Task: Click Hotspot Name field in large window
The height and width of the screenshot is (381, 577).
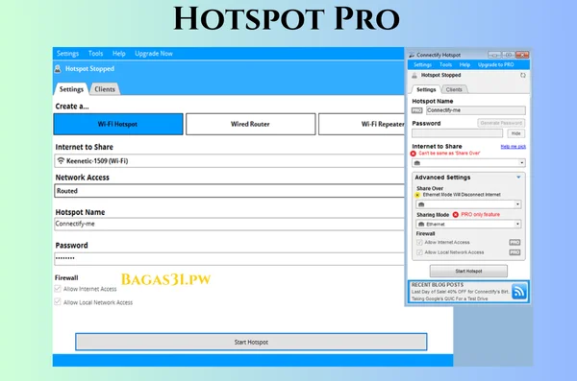Action: tap(229, 225)
